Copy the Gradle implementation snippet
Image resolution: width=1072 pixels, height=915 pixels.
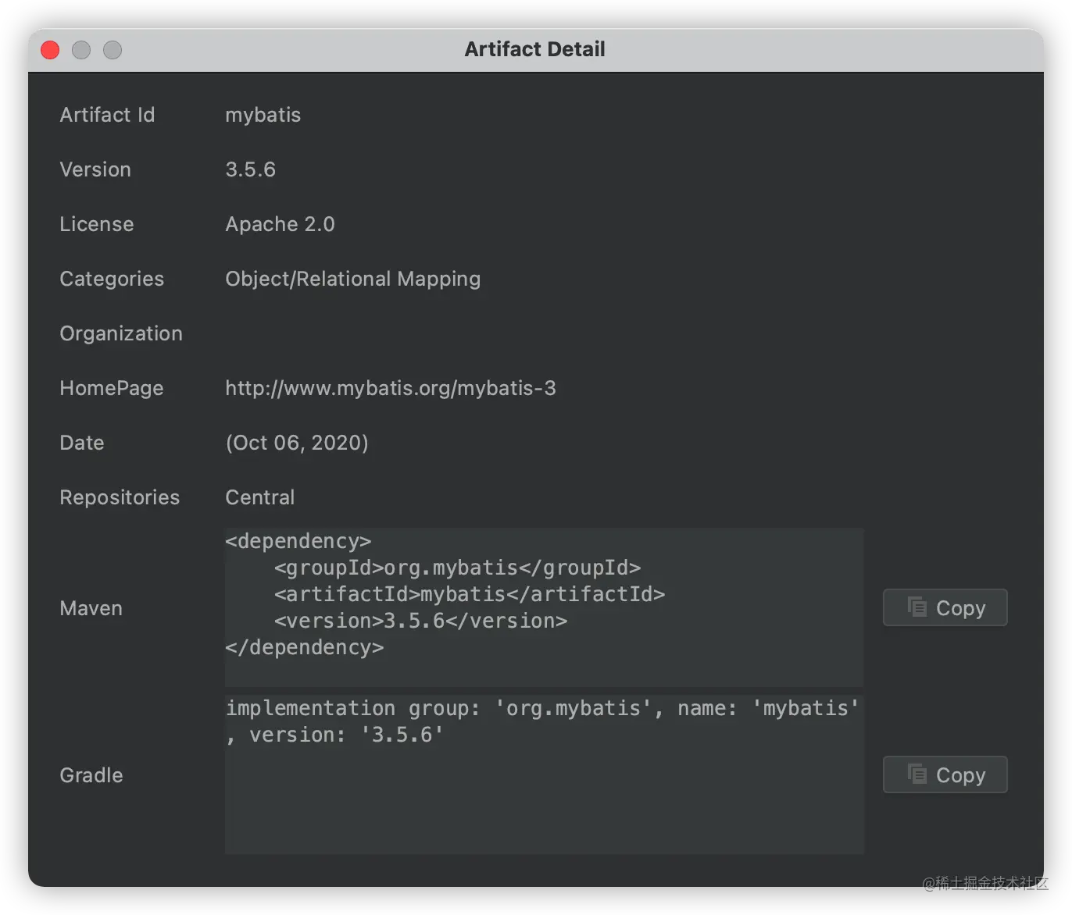click(x=945, y=774)
